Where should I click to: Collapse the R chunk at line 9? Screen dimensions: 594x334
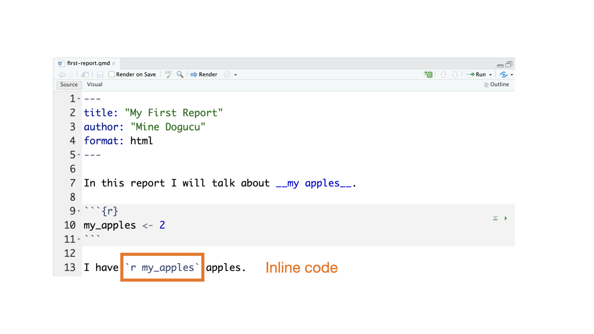coord(79,211)
